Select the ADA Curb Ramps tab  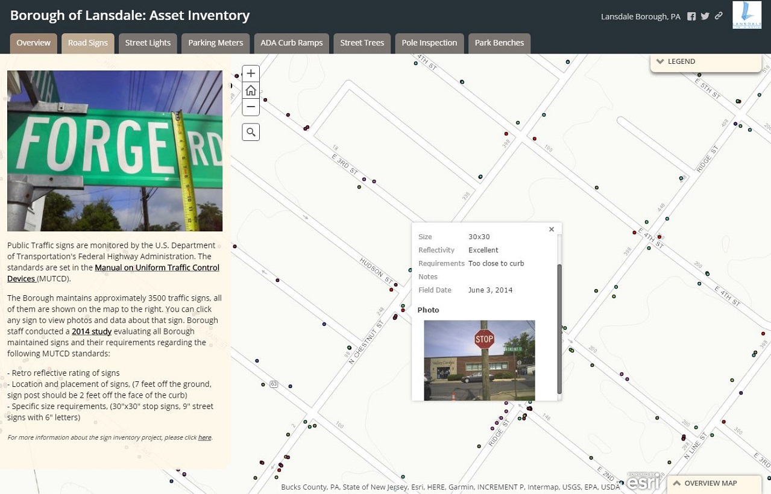tap(291, 43)
